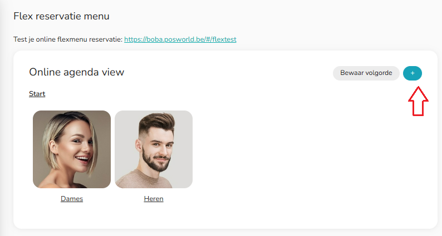Click the red upward arrow annotation
Viewport: 442px width, 236px height.
pos(418,101)
